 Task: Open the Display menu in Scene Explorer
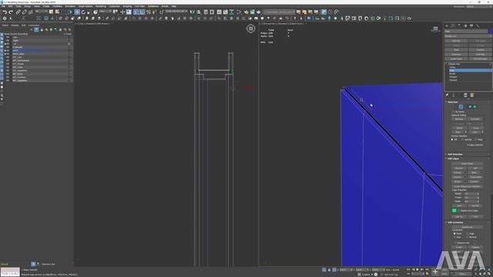pyautogui.click(x=15, y=25)
